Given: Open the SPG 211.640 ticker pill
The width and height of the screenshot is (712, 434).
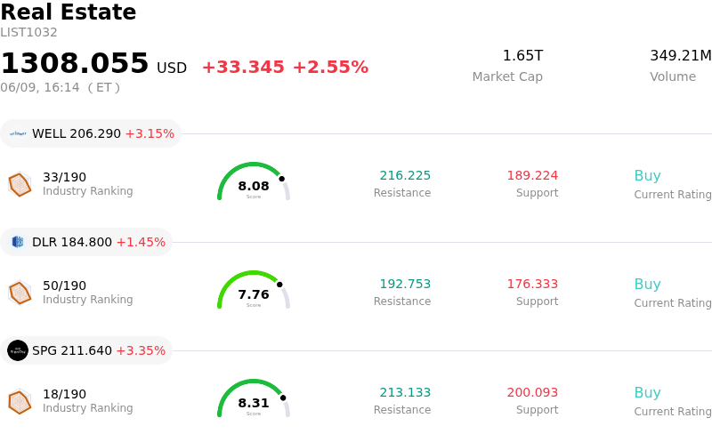Looking at the screenshot, I should (x=86, y=350).
